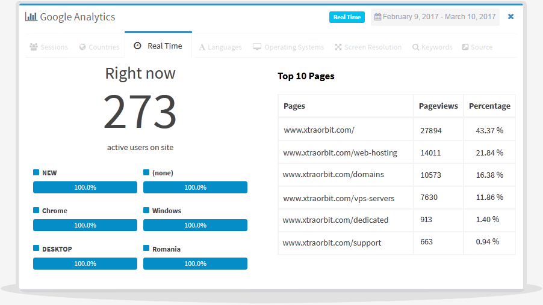The width and height of the screenshot is (543, 305).
Task: Select the Real Time tab
Action: pos(158,46)
